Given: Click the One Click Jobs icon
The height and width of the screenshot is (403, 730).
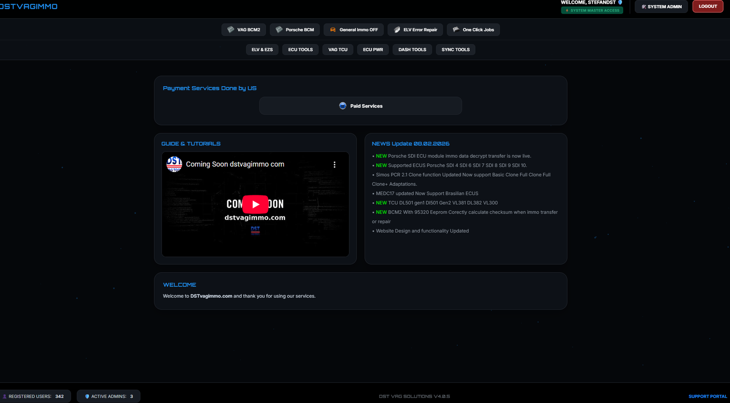Looking at the screenshot, I should pos(456,30).
